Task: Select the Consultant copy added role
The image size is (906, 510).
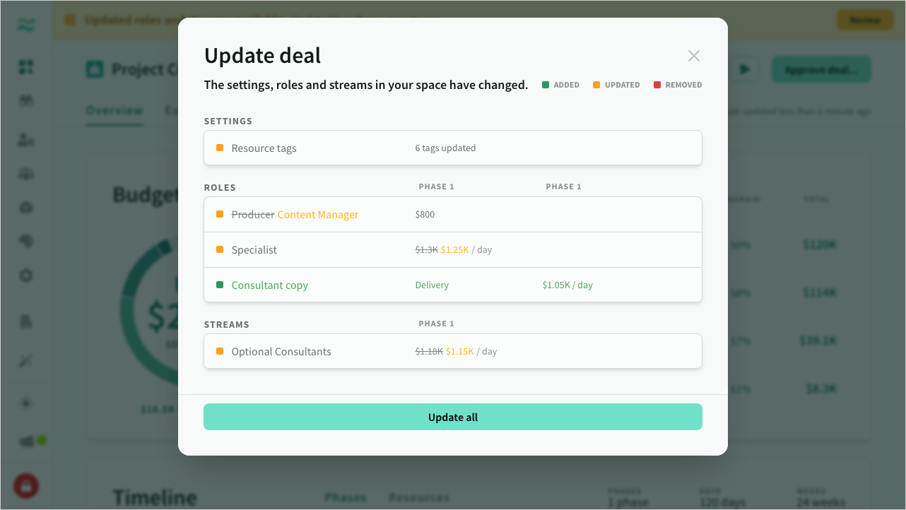Action: coord(452,285)
